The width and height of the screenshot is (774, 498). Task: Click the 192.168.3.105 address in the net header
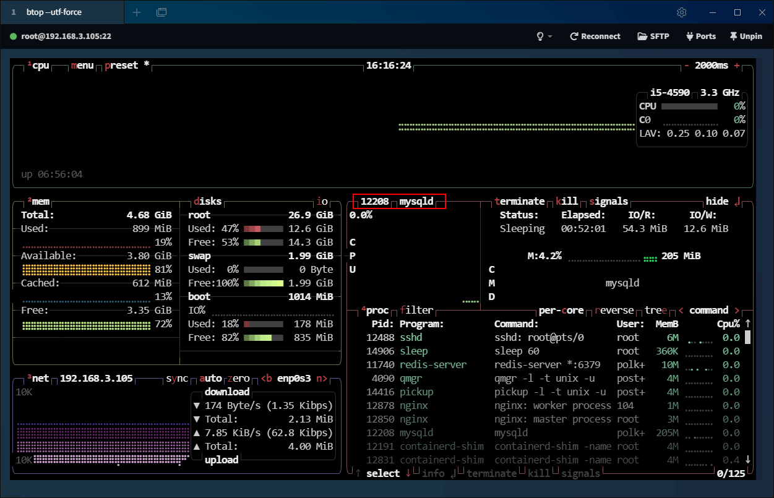pos(97,379)
